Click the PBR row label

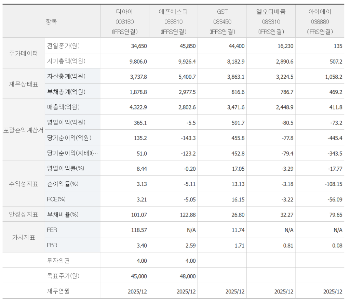pos(52,245)
